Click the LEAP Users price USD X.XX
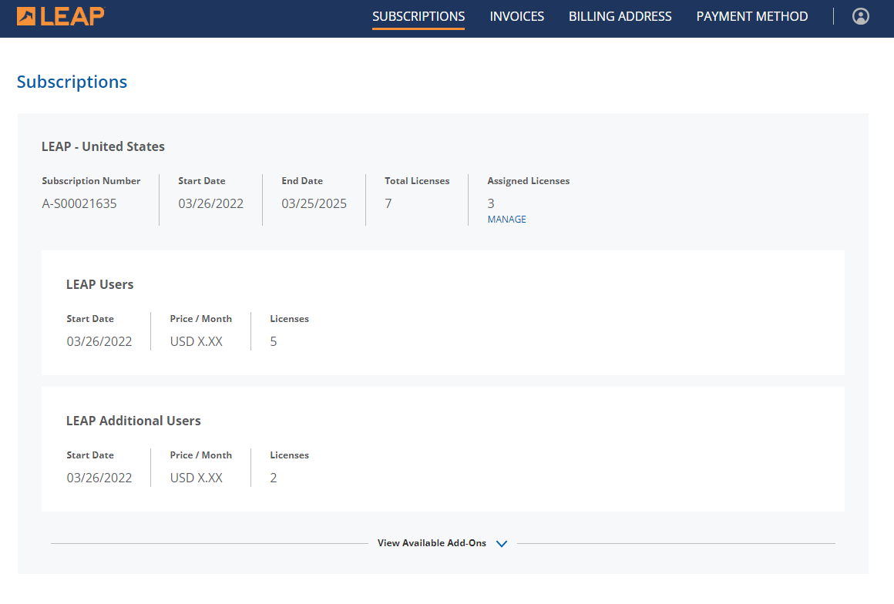 pos(196,341)
